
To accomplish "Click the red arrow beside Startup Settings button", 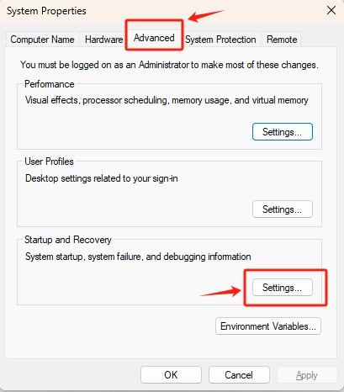I will click(220, 291).
